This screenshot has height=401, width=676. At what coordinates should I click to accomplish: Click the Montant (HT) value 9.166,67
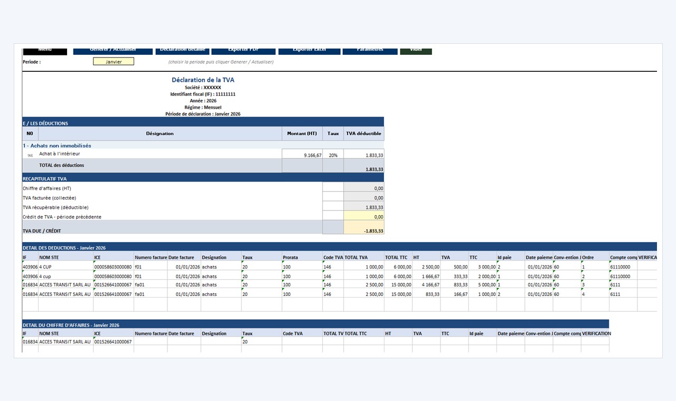tap(302, 154)
